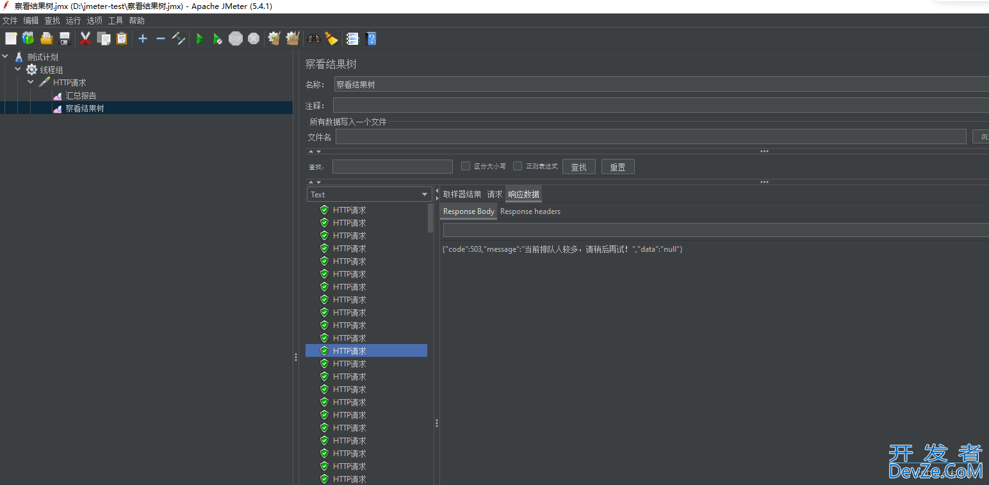Select 察看结果树 in the test plan tree
989x485 pixels.
[85, 108]
